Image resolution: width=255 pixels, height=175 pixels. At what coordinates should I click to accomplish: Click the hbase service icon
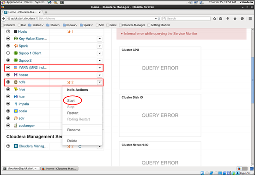point(16,75)
